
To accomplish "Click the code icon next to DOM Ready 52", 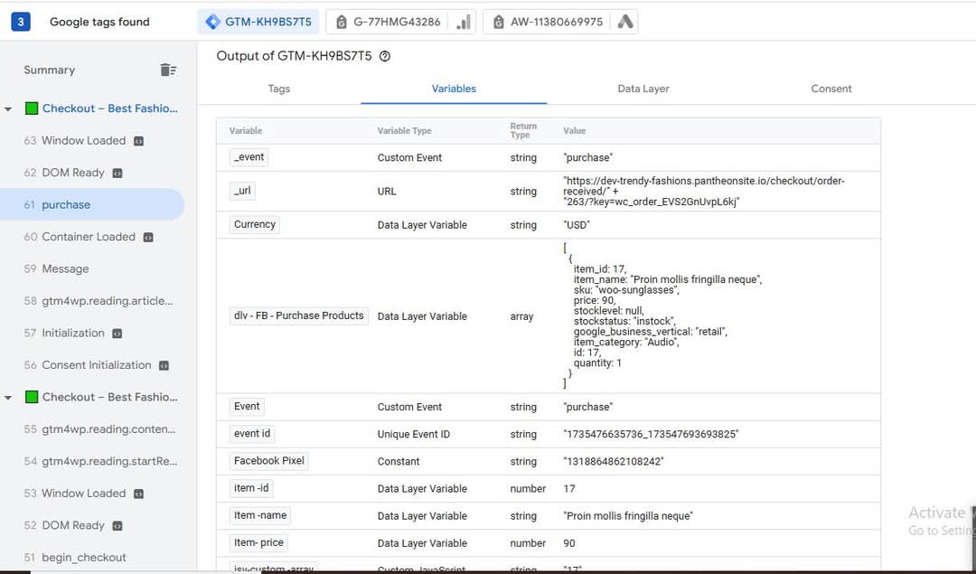I will (x=117, y=526).
